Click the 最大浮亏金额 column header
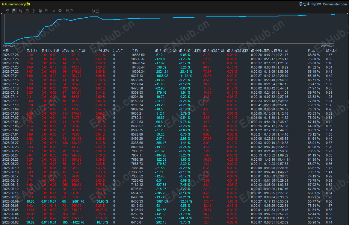This screenshot has width=349, height=225. click(166, 51)
